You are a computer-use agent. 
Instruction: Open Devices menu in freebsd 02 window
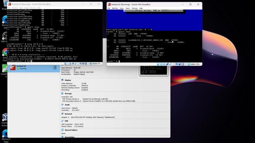click(x=135, y=8)
